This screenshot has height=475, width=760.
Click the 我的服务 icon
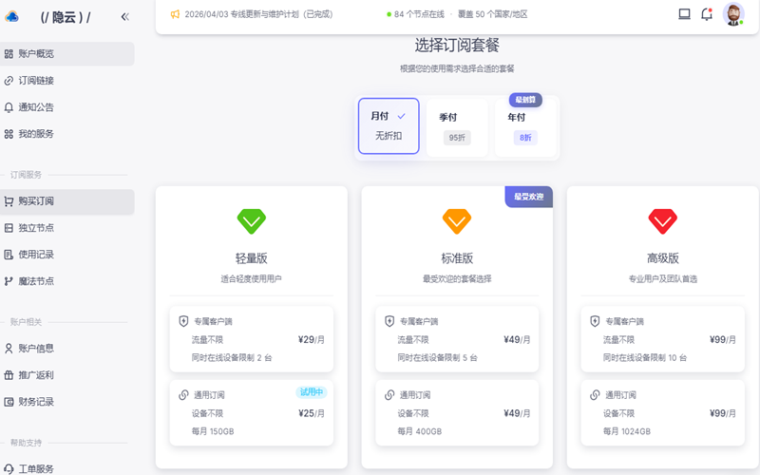pos(9,134)
